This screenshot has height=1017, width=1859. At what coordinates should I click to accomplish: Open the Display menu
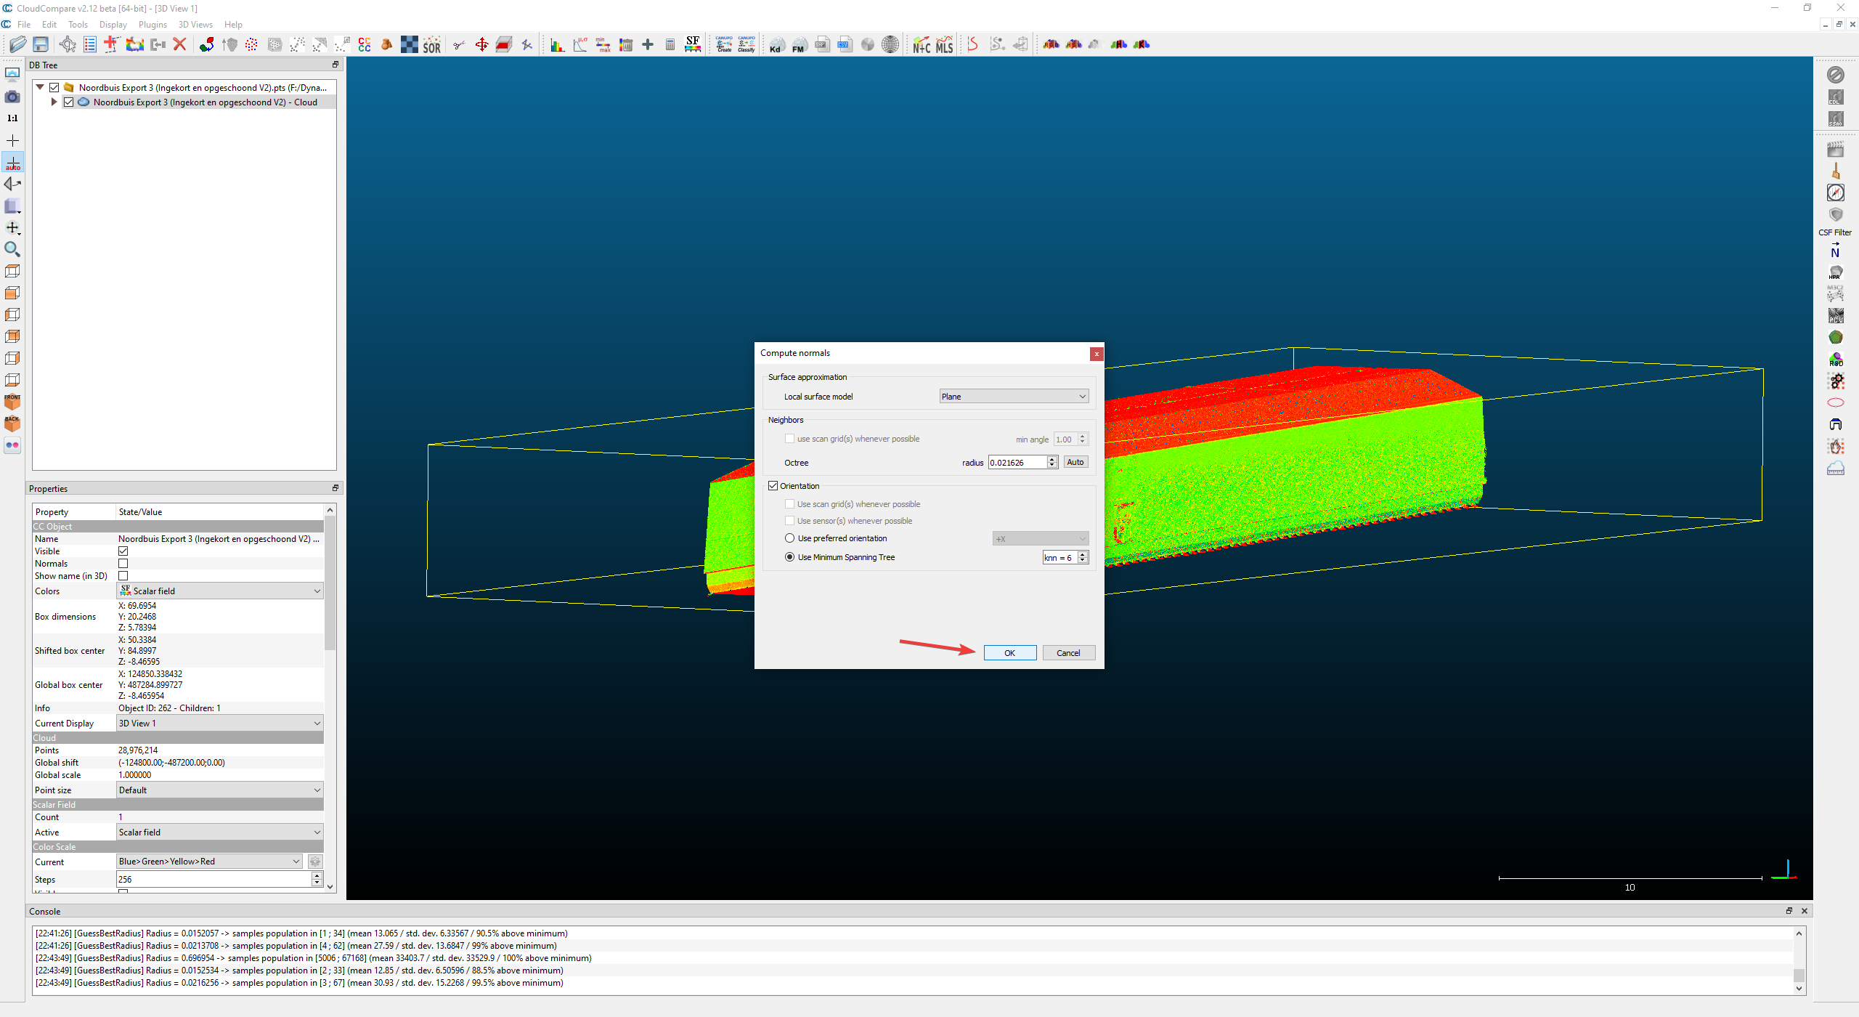113,25
